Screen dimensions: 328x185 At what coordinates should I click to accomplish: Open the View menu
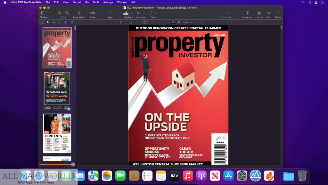coord(66,2)
